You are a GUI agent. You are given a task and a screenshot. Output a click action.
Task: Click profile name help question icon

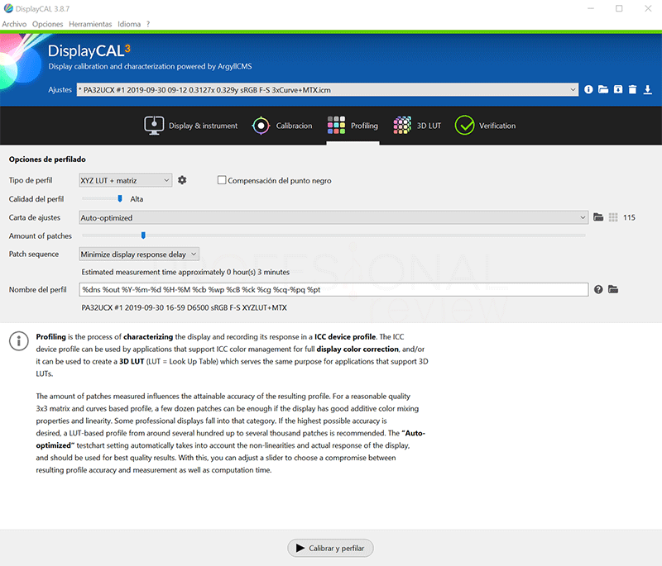pos(598,289)
